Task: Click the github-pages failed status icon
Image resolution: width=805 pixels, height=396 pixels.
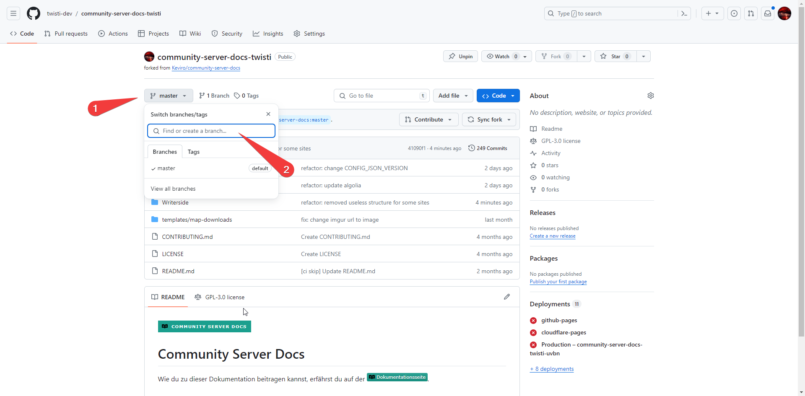Action: (533, 321)
